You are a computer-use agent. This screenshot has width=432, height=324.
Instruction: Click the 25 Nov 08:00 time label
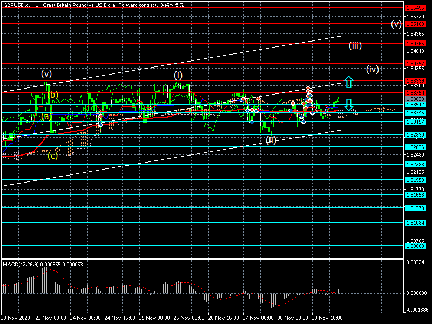click(x=154, y=318)
